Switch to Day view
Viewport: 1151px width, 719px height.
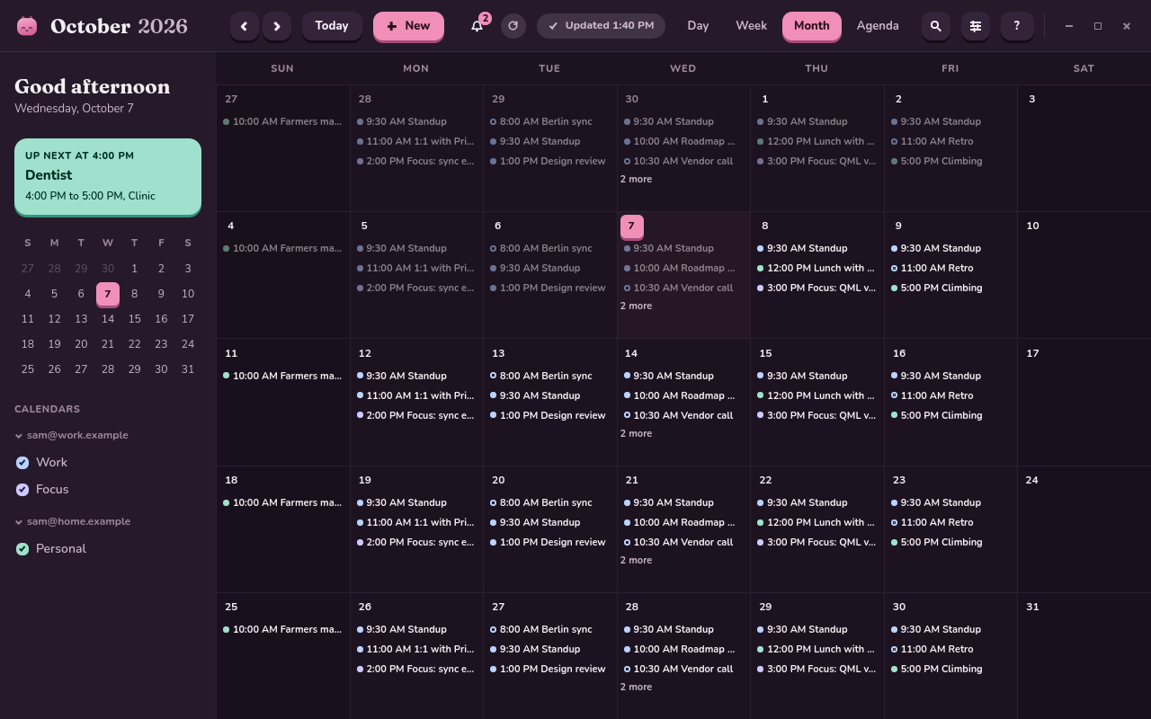(x=698, y=26)
